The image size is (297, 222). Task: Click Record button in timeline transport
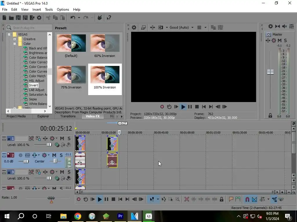point(79,199)
